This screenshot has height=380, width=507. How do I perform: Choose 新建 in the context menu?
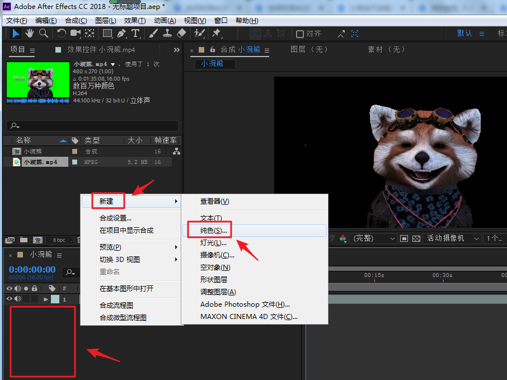click(x=130, y=201)
